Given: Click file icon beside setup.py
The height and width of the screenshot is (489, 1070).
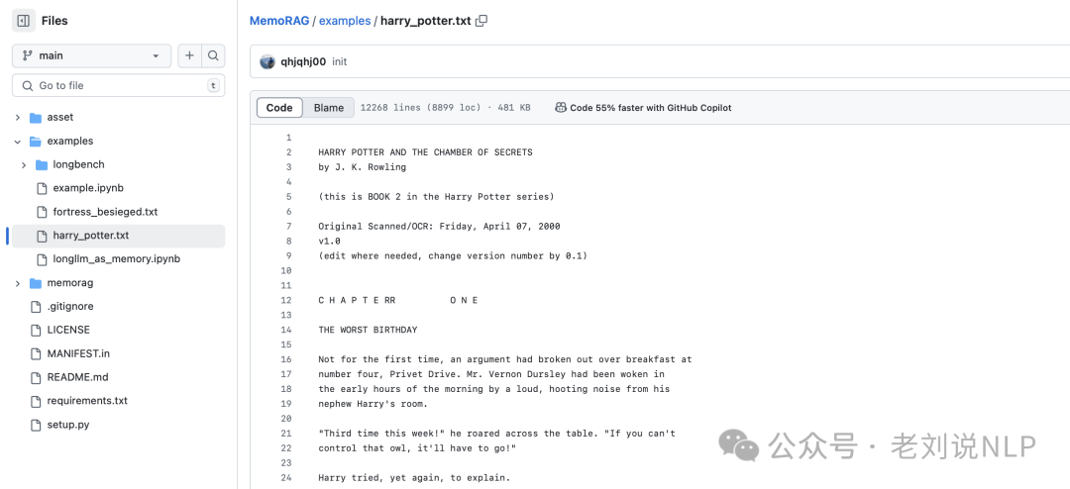Looking at the screenshot, I should pyautogui.click(x=36, y=425).
